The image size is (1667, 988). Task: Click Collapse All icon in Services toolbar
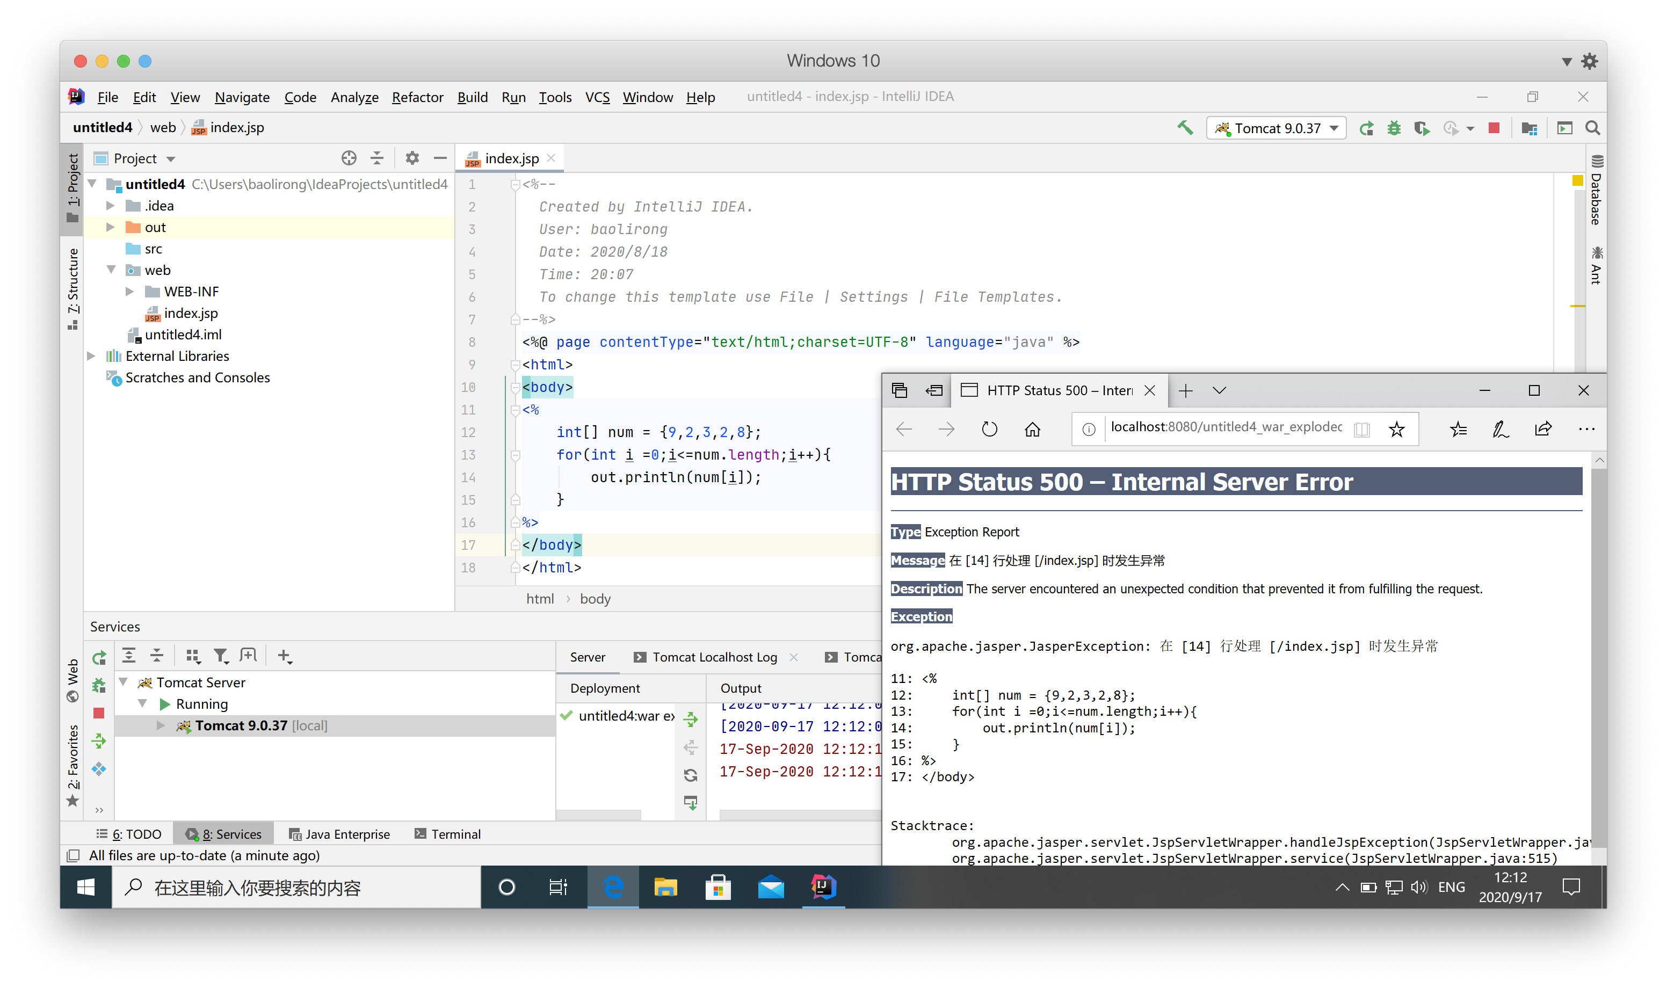pos(157,656)
